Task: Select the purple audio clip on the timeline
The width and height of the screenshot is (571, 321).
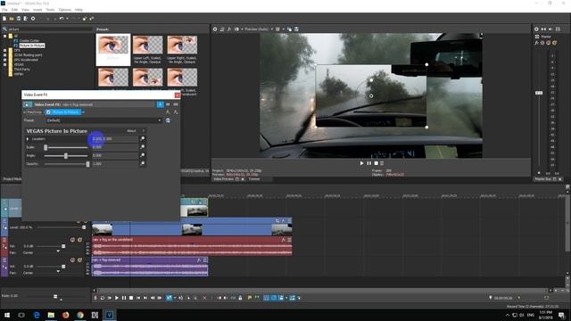Action: (150, 267)
